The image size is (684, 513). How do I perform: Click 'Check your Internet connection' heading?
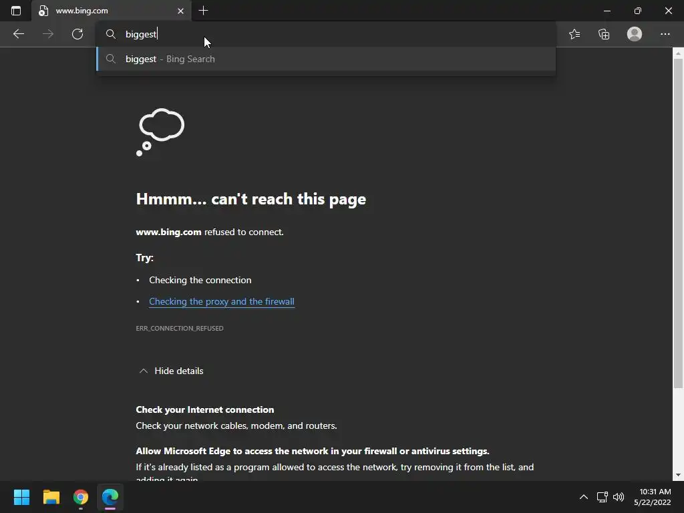click(205, 409)
